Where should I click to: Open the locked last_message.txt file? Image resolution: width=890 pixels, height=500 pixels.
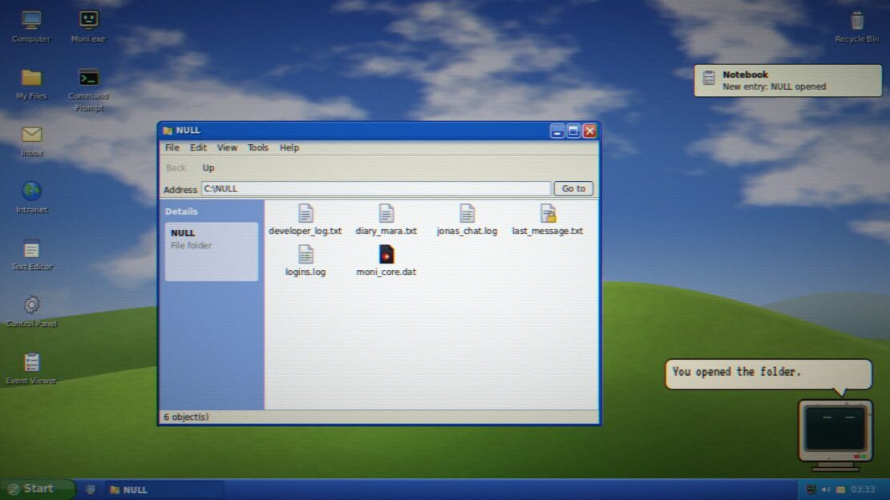click(547, 220)
